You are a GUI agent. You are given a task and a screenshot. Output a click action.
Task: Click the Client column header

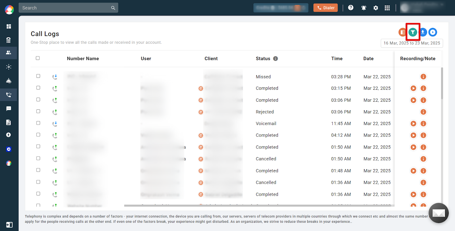211,59
